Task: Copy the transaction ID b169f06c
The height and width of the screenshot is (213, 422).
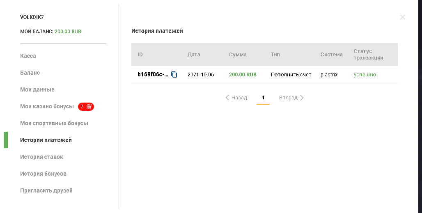Action: pos(174,75)
